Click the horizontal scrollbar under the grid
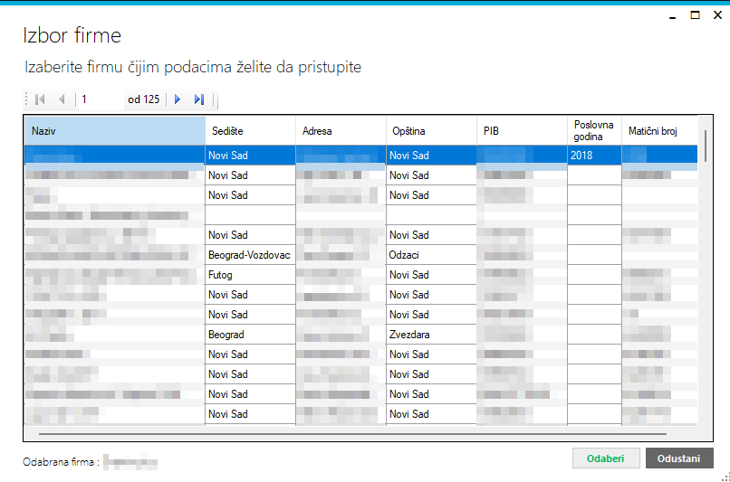Screen dimensions: 730x482 [x=352, y=434]
